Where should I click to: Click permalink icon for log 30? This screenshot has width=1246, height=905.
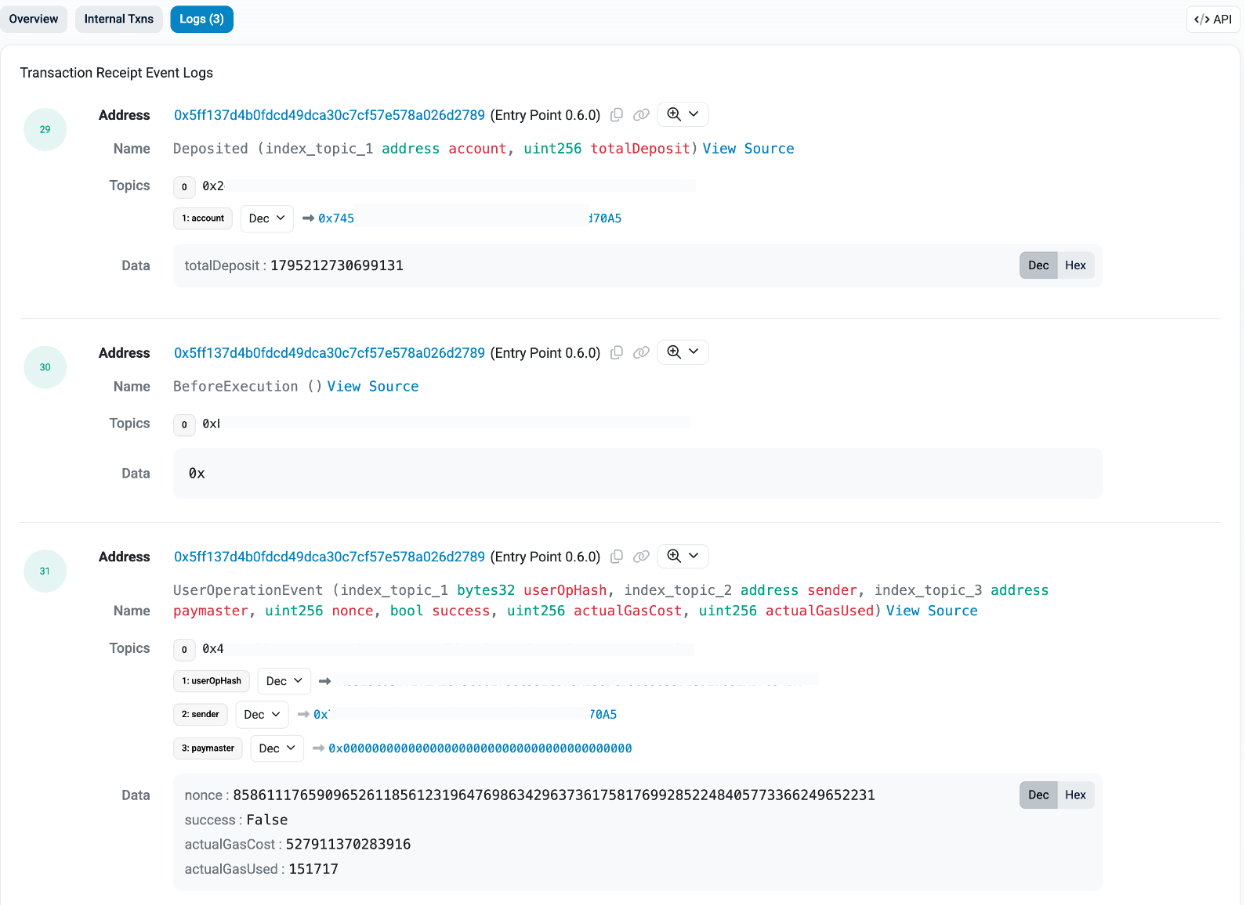641,353
